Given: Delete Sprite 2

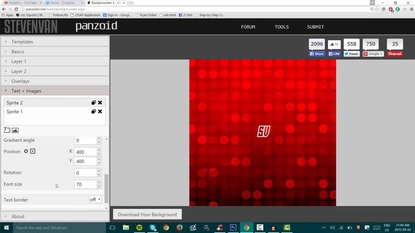Looking at the screenshot, I should click(x=100, y=102).
